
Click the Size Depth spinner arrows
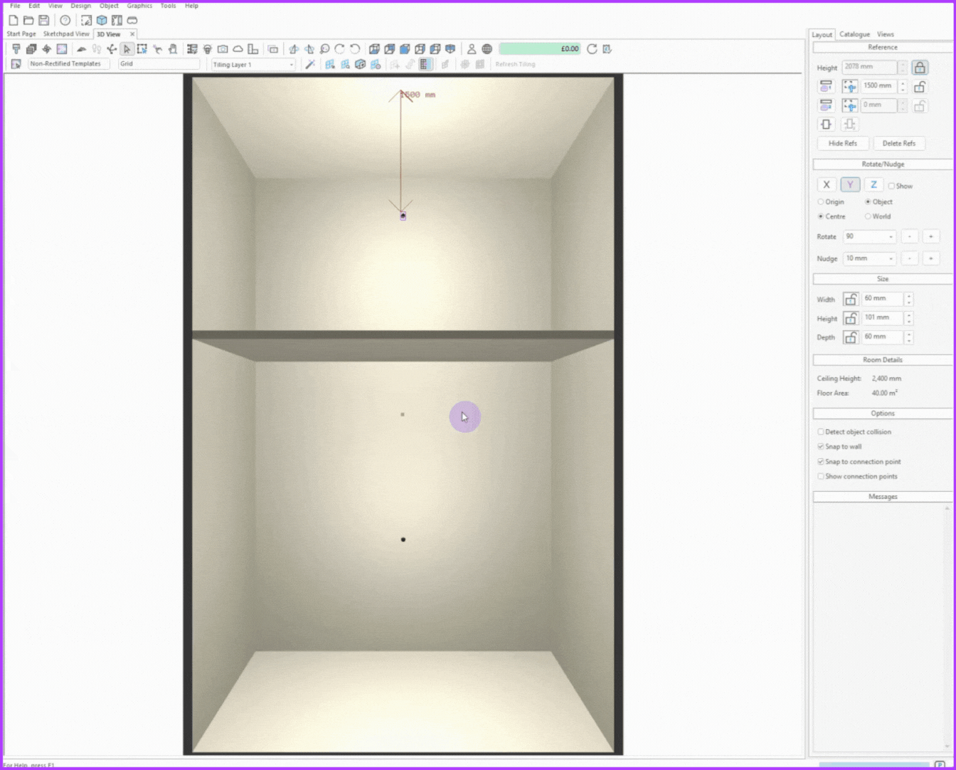click(x=908, y=337)
